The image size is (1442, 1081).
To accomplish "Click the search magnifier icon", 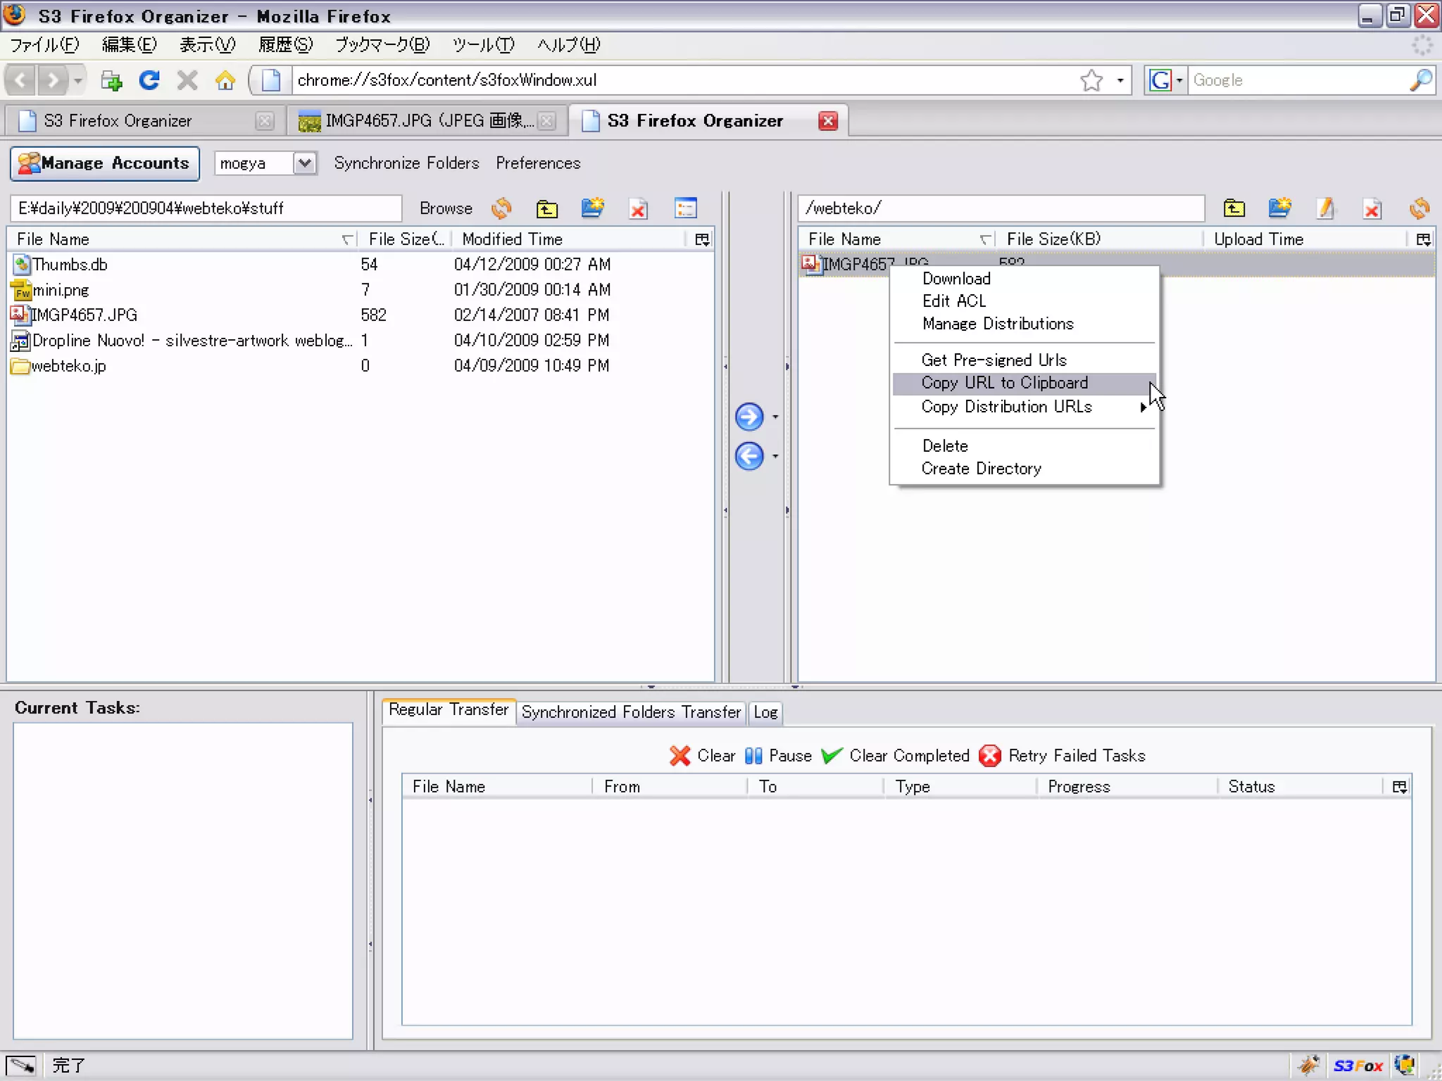I will [x=1420, y=80].
